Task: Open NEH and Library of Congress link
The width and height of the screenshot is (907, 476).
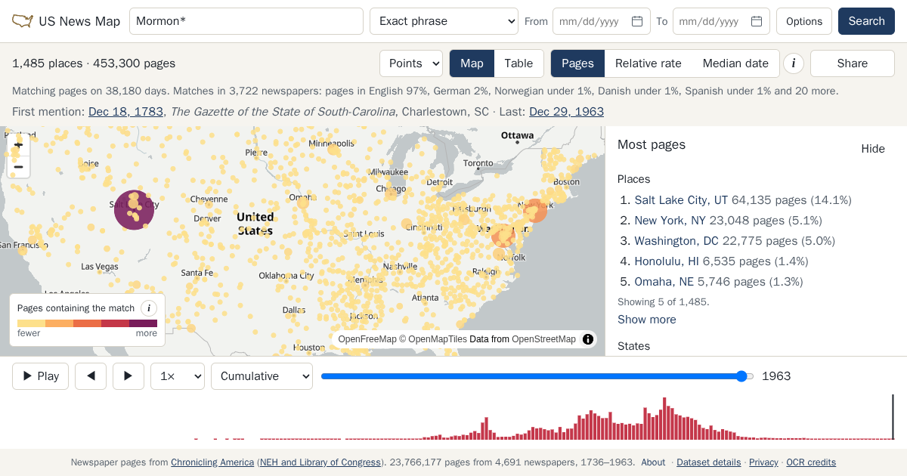Action: point(320,462)
